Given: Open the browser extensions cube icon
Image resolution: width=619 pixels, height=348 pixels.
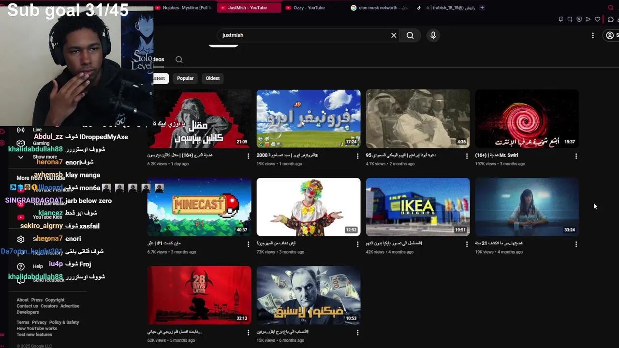Looking at the screenshot, I should pyautogui.click(x=610, y=19).
